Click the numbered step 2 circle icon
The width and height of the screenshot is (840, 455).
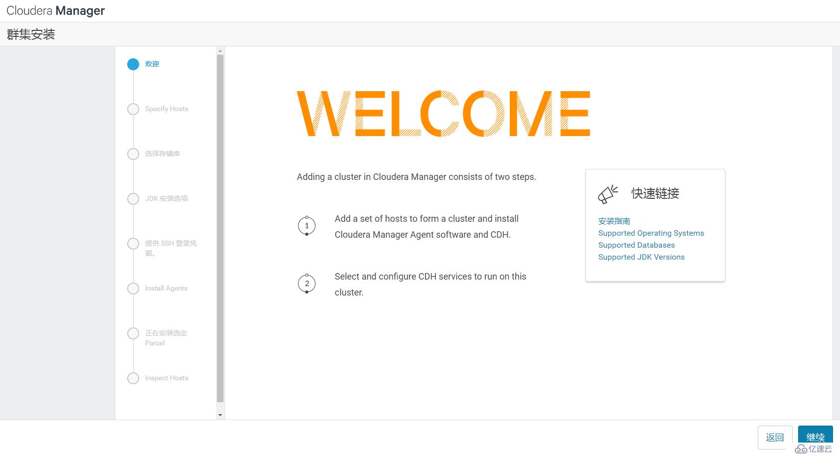click(x=307, y=284)
